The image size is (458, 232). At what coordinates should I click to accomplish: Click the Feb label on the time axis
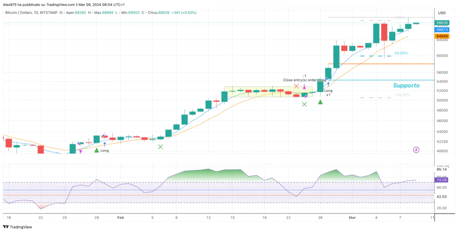point(120,218)
